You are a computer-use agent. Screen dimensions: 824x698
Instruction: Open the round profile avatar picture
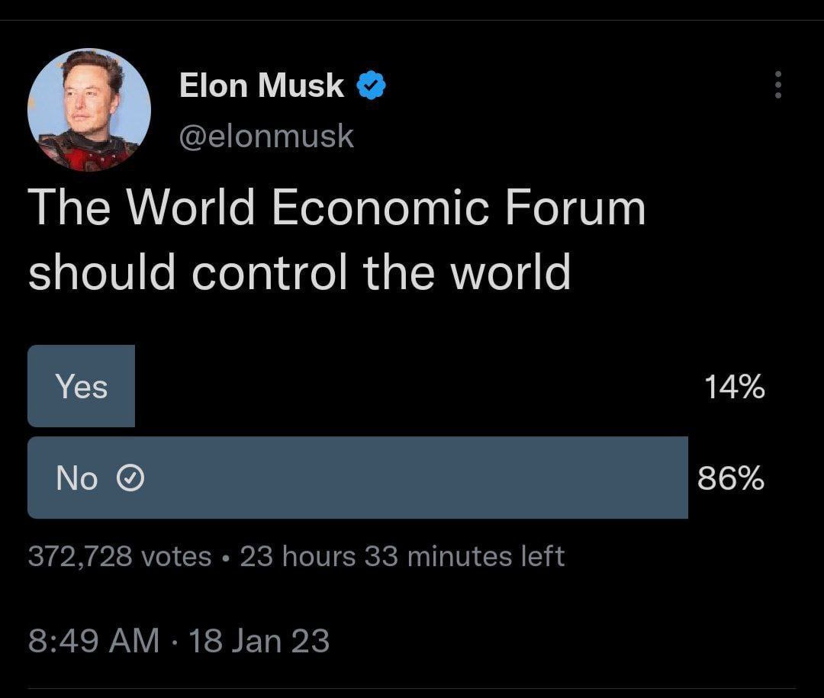(89, 110)
